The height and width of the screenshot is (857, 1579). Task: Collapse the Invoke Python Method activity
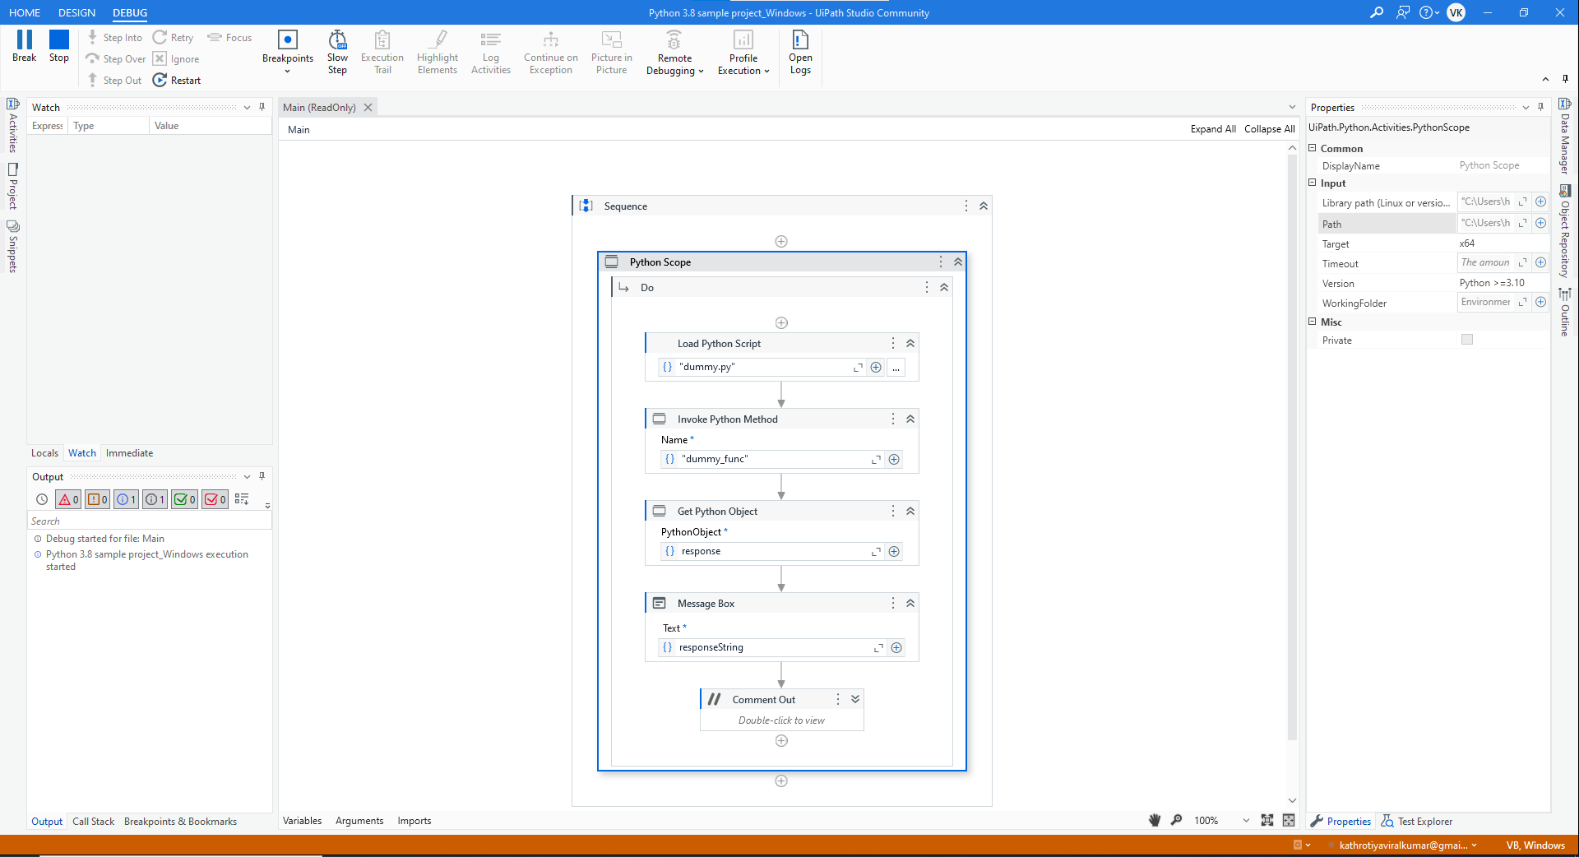pos(910,419)
